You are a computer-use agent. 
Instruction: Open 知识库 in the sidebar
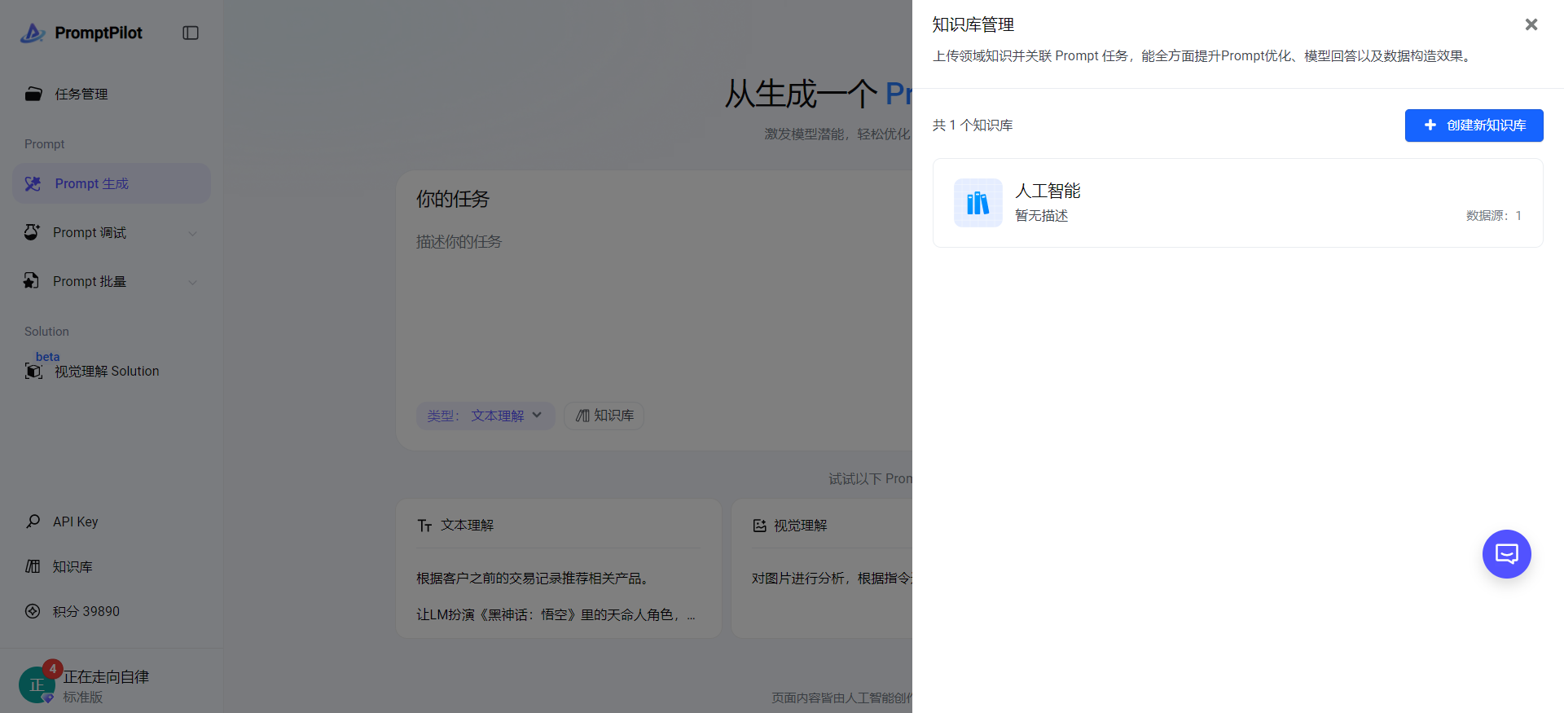coord(112,566)
